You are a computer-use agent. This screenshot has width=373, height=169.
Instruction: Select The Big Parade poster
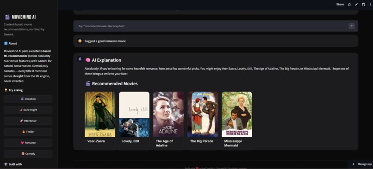(x=203, y=114)
